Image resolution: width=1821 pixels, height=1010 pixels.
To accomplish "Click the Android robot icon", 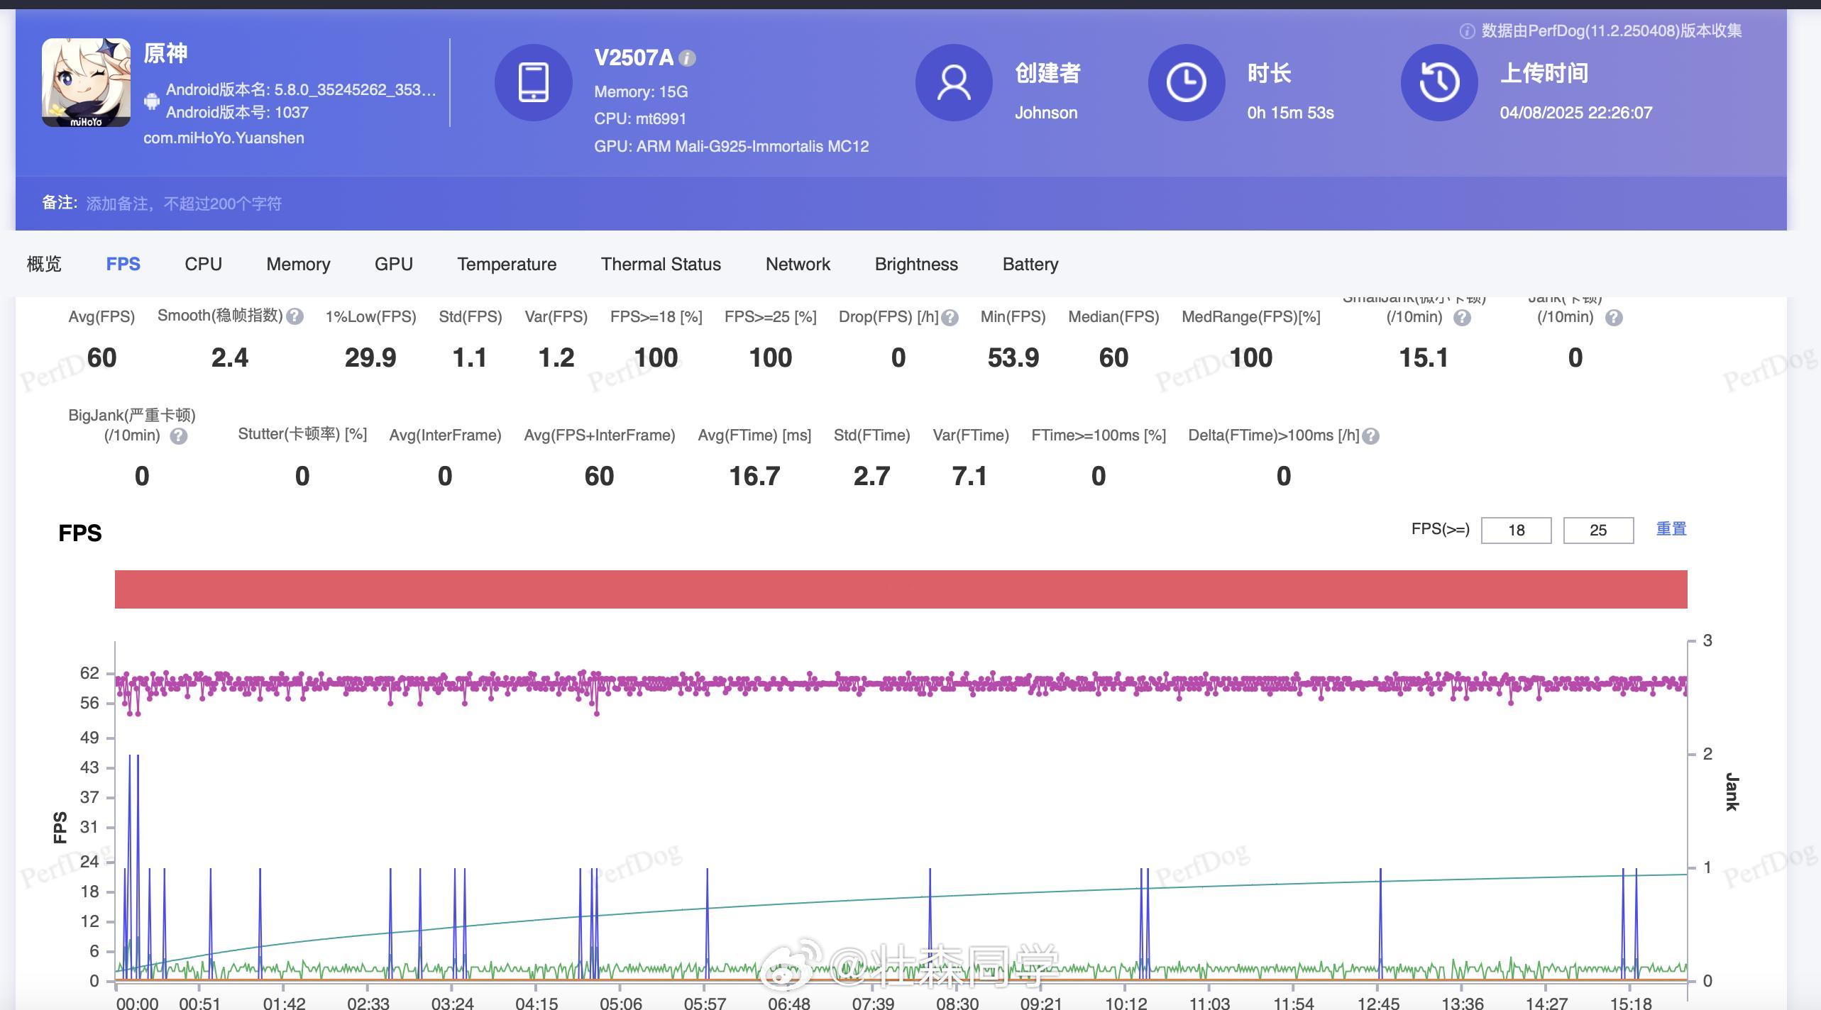I will tap(152, 101).
